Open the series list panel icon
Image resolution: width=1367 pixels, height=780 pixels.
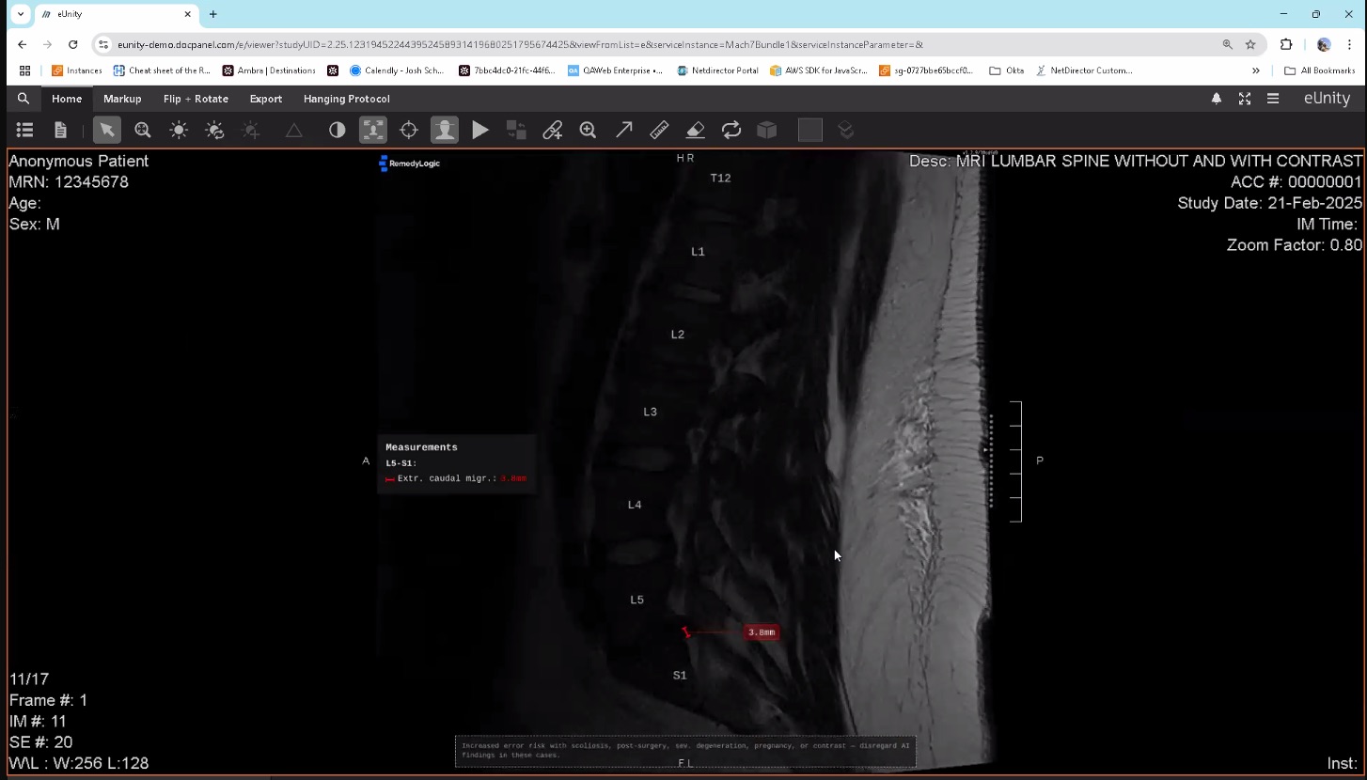click(x=25, y=131)
